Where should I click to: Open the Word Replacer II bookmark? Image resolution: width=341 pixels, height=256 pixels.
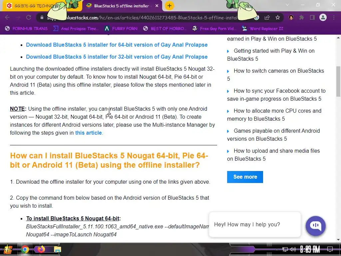[x=262, y=29]
